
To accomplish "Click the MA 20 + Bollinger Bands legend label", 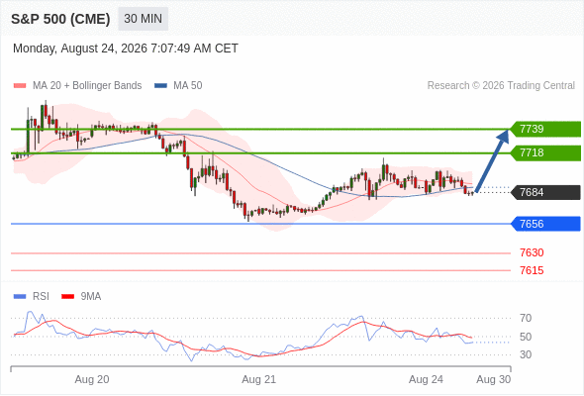I will click(87, 86).
